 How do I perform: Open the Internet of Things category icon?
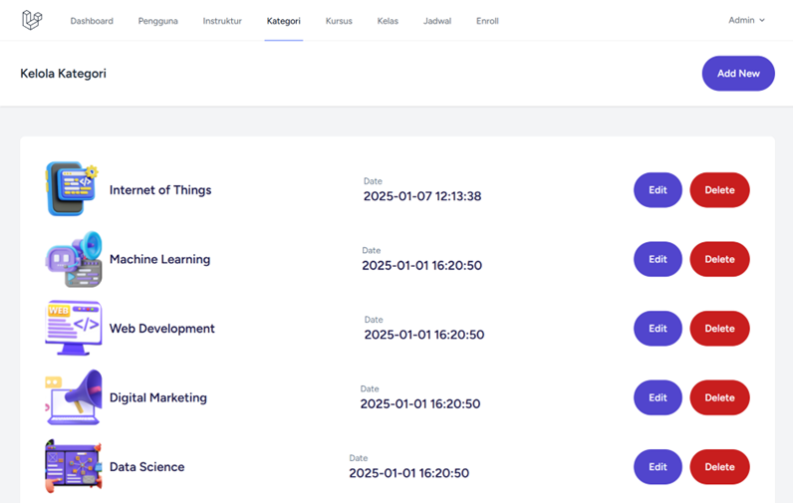click(73, 189)
